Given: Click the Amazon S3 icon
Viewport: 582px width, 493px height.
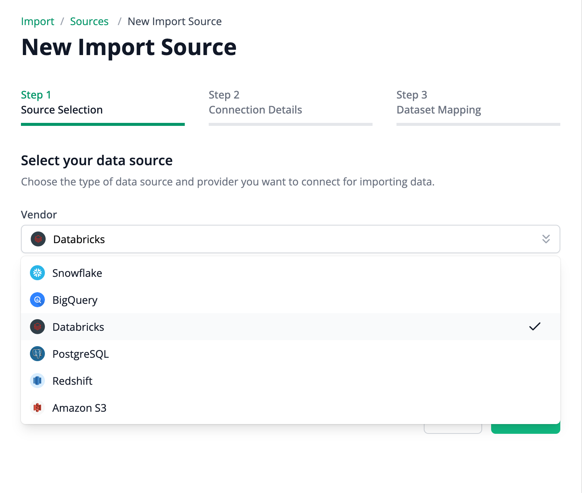Looking at the screenshot, I should [37, 408].
